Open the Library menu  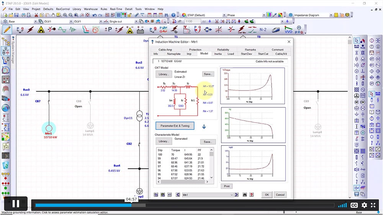tap(77, 9)
